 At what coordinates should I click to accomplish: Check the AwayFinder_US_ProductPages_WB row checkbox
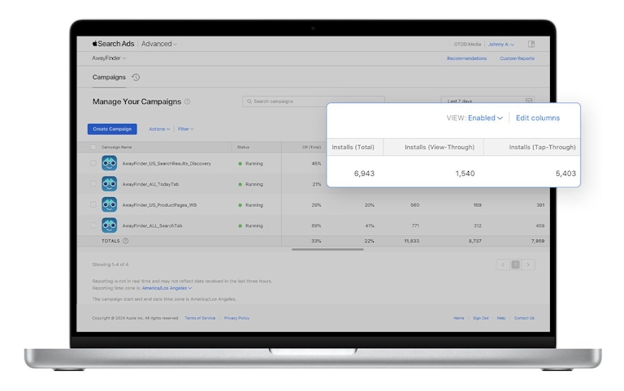pos(93,205)
